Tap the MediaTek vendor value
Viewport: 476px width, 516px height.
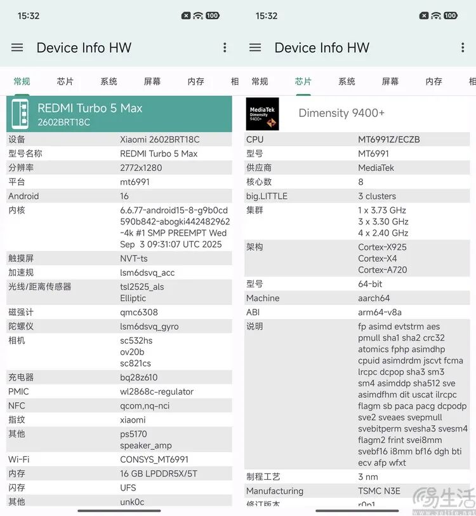point(376,168)
